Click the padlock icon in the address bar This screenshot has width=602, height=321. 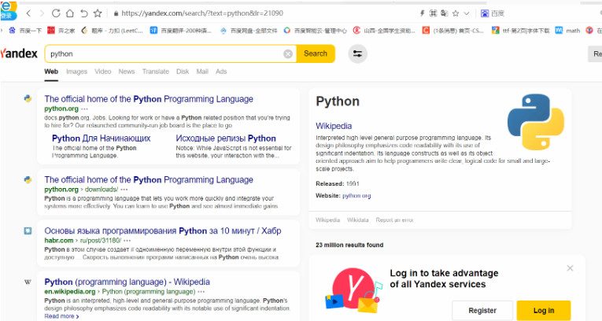point(116,13)
